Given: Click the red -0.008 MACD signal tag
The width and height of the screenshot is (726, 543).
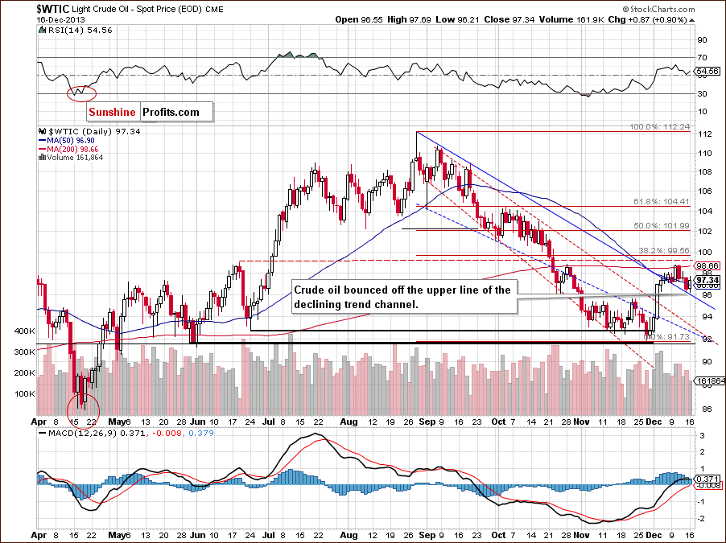Looking at the screenshot, I should [708, 486].
